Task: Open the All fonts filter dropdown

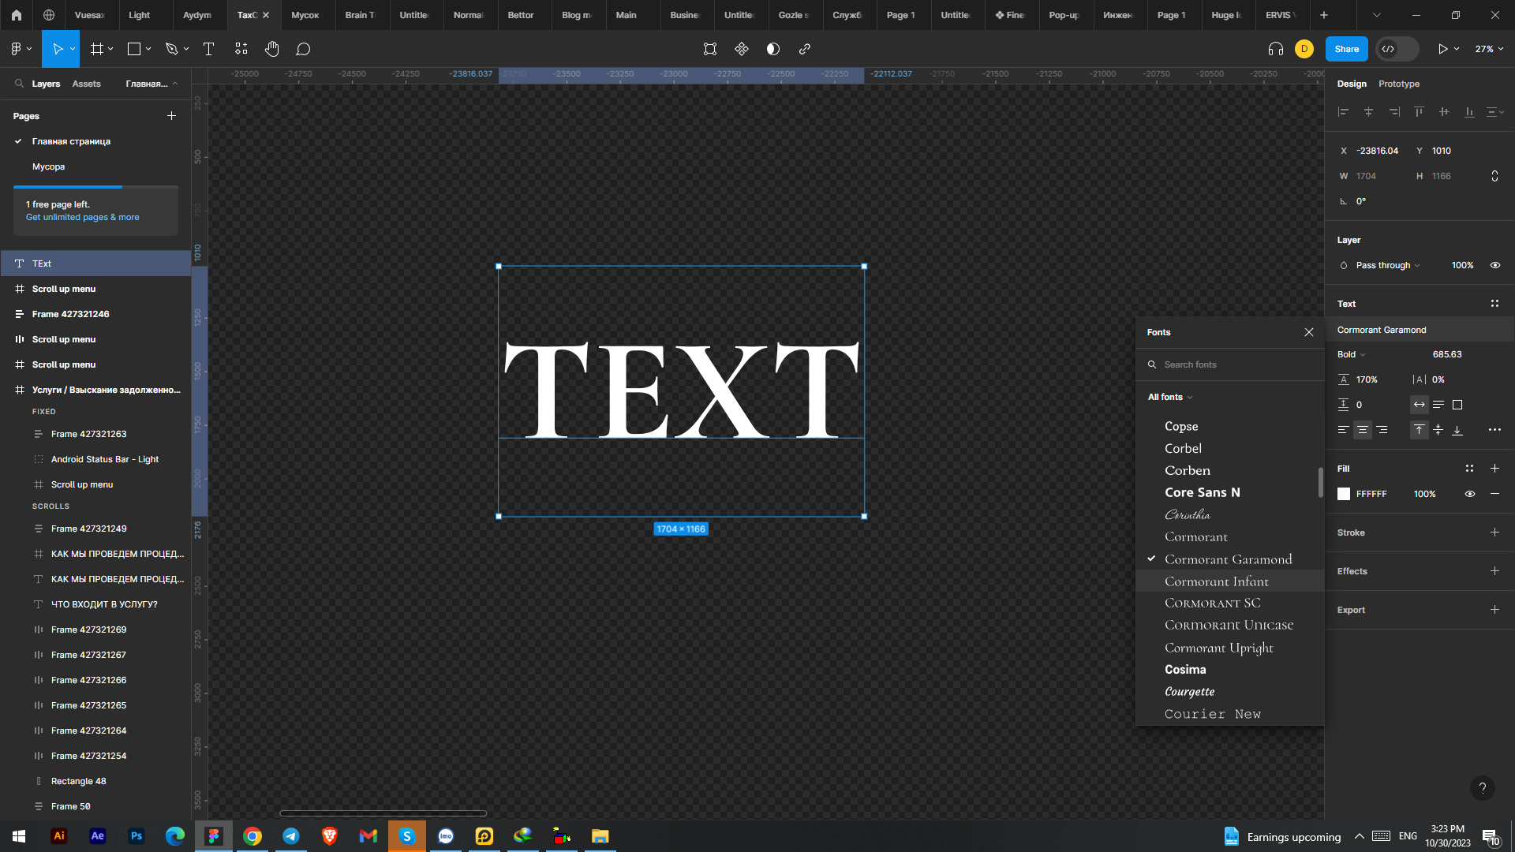Action: point(1170,397)
